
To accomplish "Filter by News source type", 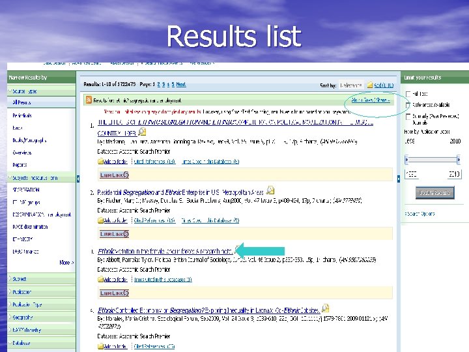I will click(x=18, y=128).
